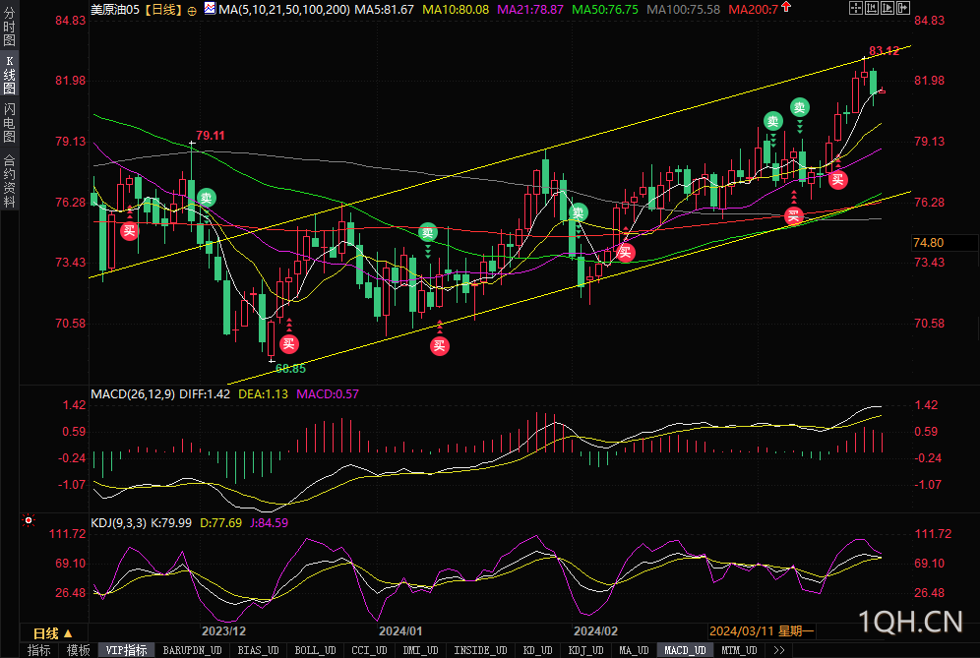Click the MA(5,10,21,50,100,200) parameters label
This screenshot has height=658, width=980.
[284, 10]
